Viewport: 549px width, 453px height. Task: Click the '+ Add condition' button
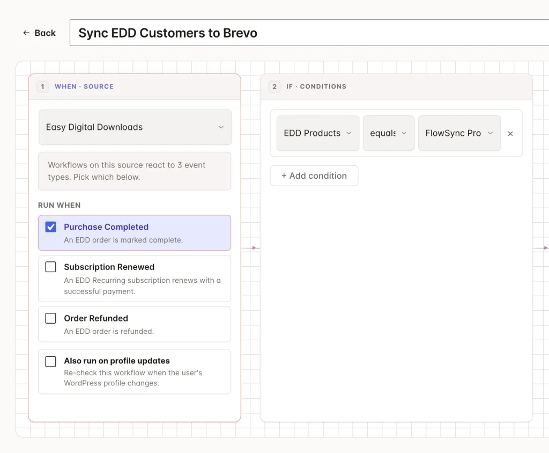[x=314, y=176]
